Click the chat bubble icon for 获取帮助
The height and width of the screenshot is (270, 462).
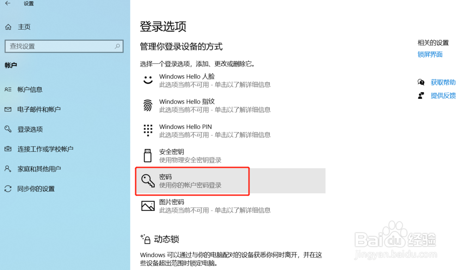click(421, 82)
